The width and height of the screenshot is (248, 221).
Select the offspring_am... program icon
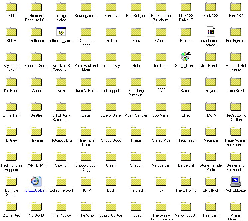[61, 32]
